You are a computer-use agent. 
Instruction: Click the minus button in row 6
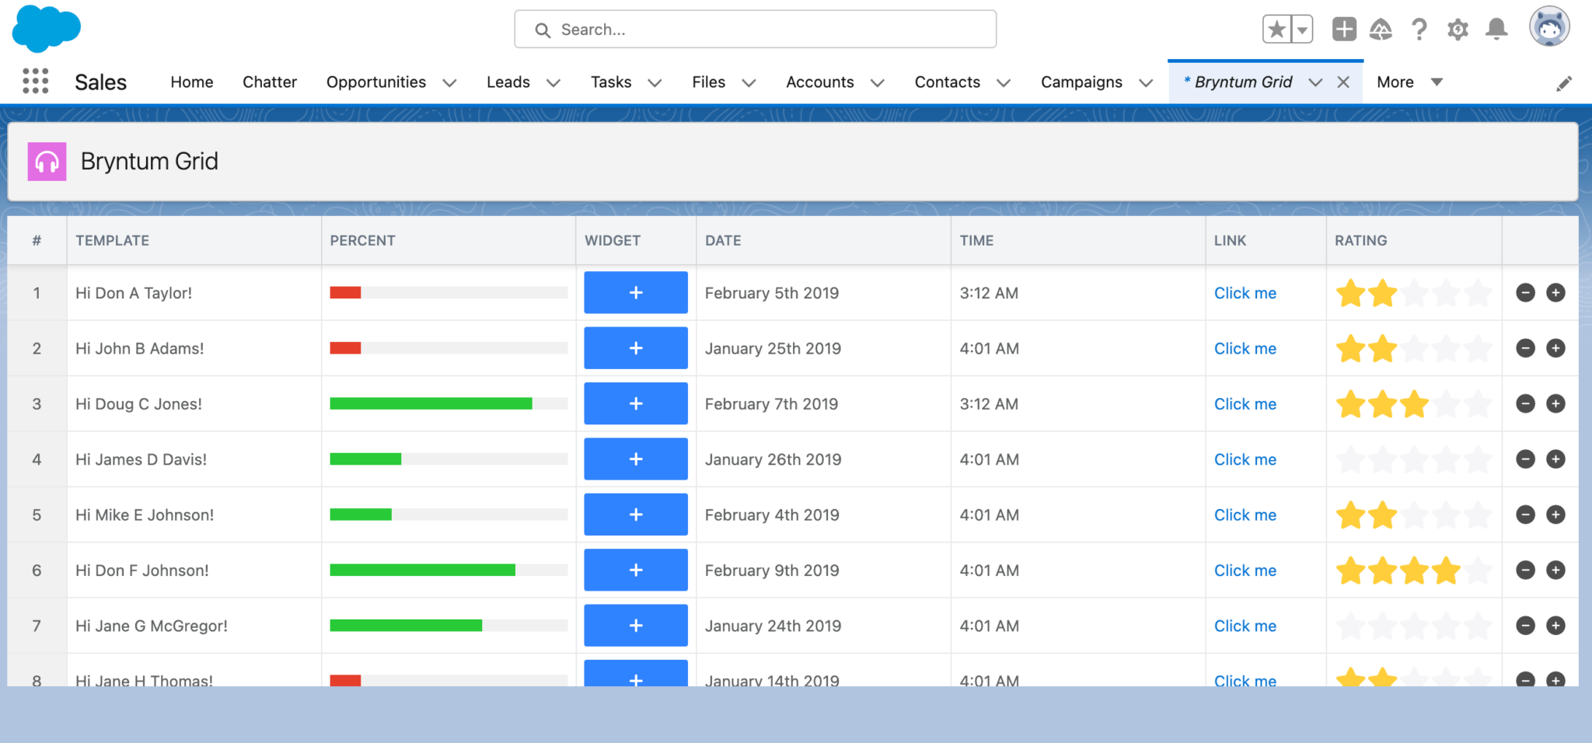click(1526, 570)
